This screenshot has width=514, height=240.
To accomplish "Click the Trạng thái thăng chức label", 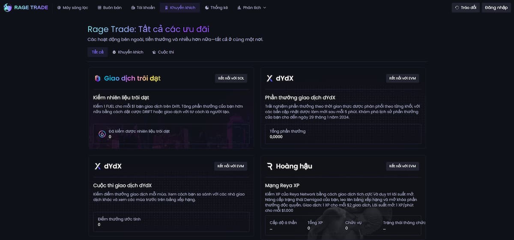I will 404,222.
